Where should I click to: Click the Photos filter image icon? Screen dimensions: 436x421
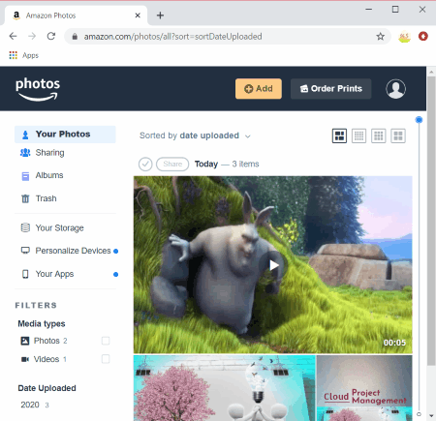(x=25, y=341)
